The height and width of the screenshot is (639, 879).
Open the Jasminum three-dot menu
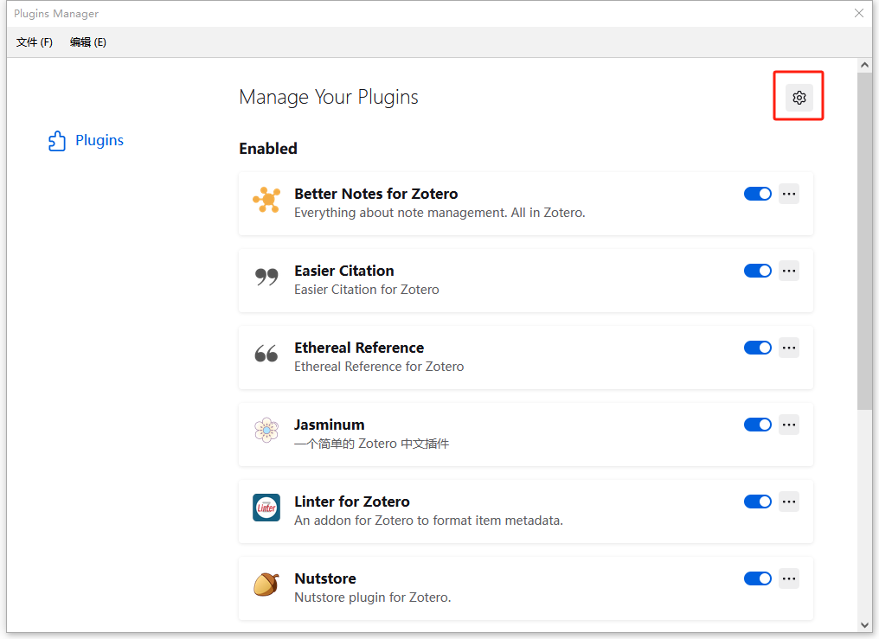click(x=789, y=425)
